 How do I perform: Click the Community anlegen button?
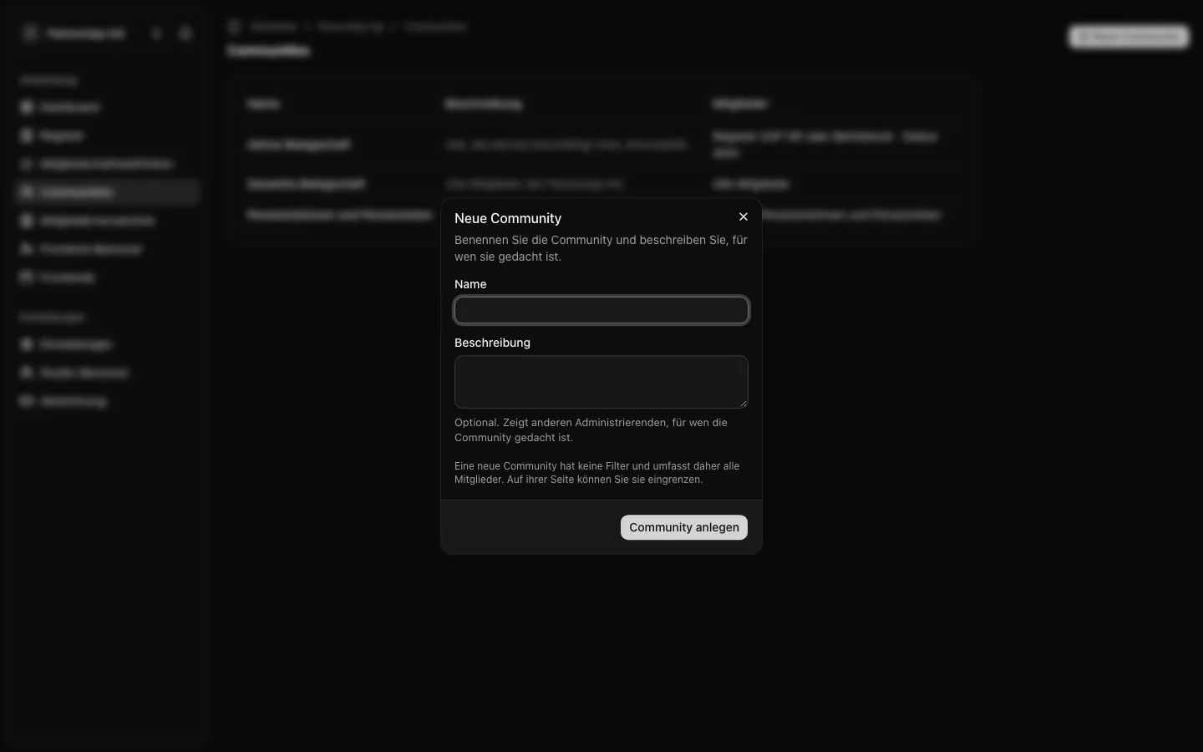(684, 527)
